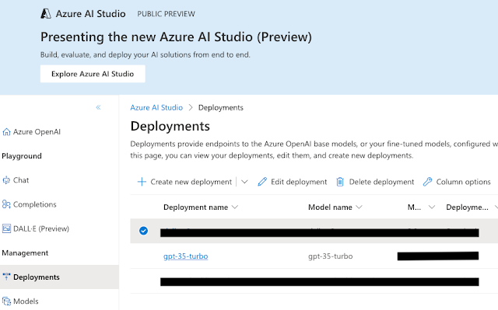Click the plus icon to create deployment
This screenshot has height=310, width=498.
pos(142,182)
